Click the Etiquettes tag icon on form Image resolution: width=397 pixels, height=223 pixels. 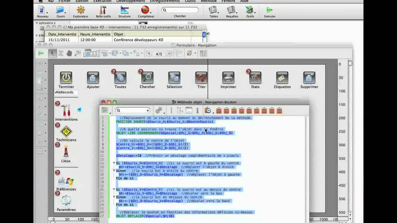tap(282, 77)
